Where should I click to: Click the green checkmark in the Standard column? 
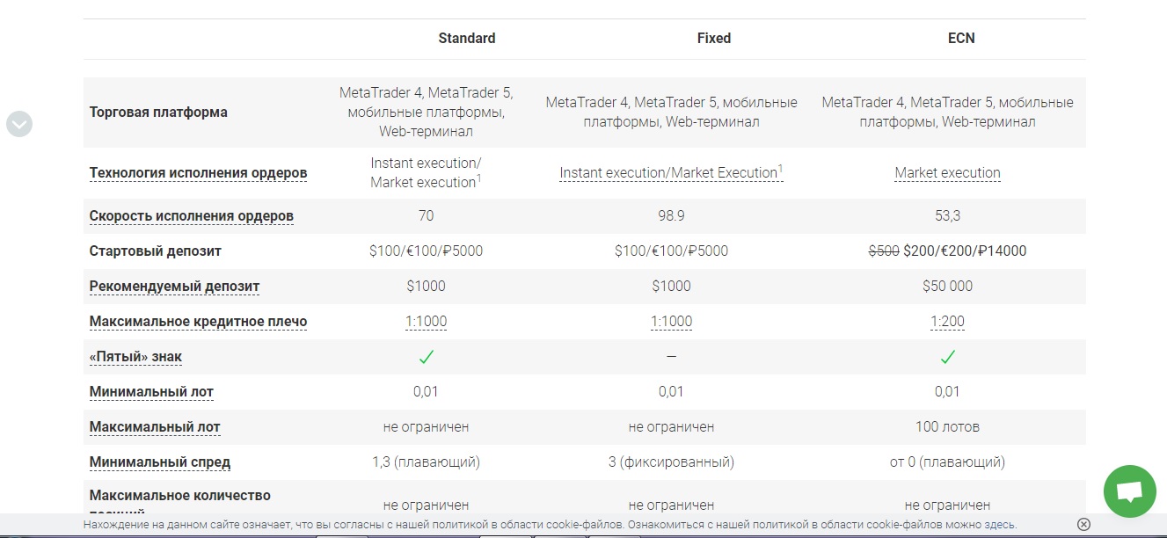[426, 357]
